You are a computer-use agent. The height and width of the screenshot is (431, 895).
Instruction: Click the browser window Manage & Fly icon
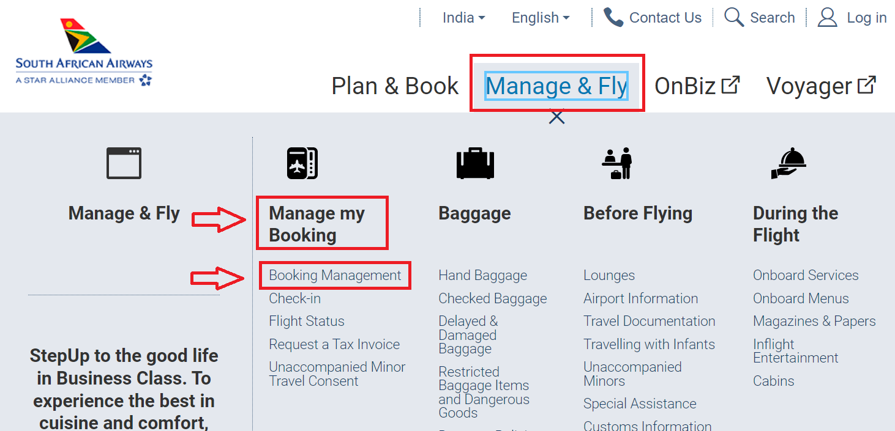coord(124,163)
